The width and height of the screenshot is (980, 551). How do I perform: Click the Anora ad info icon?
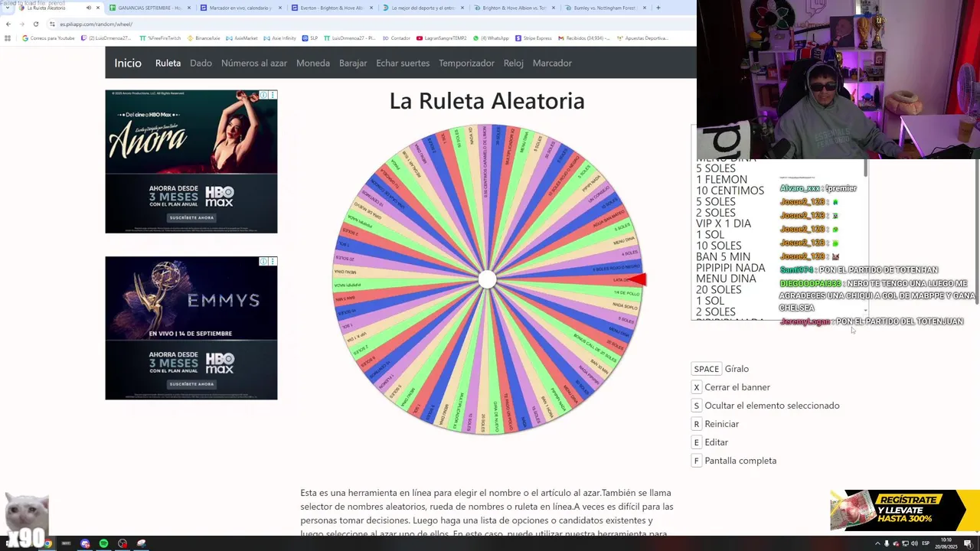click(263, 95)
